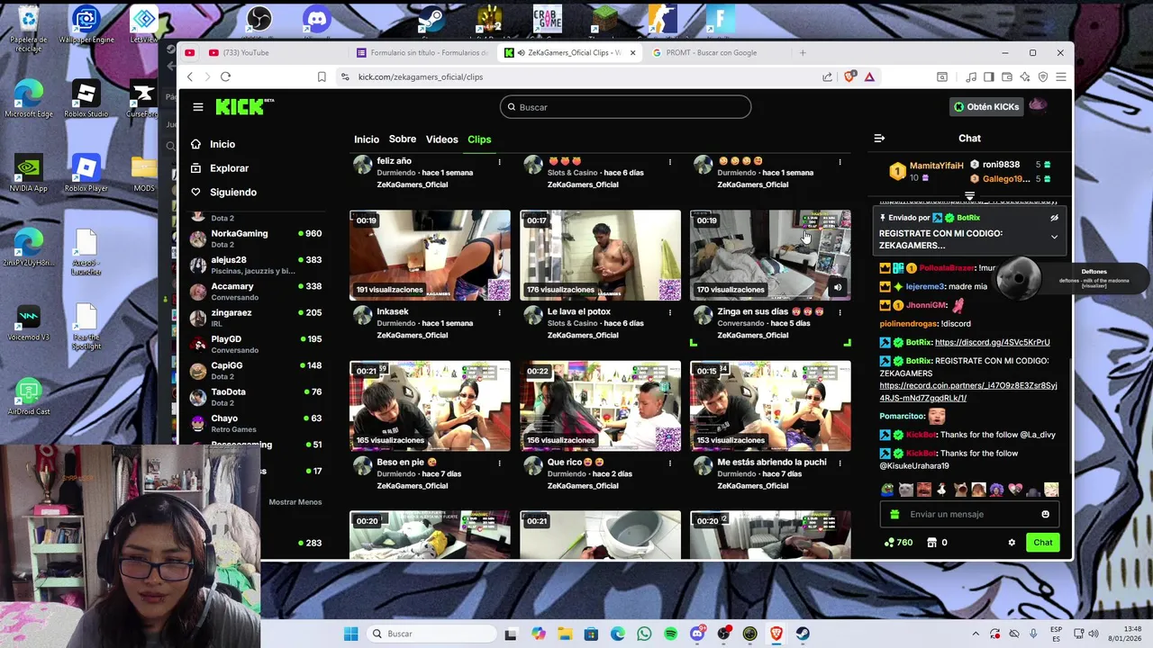Select the Clips channel tab
Viewport: 1153px width, 648px height.
(479, 139)
